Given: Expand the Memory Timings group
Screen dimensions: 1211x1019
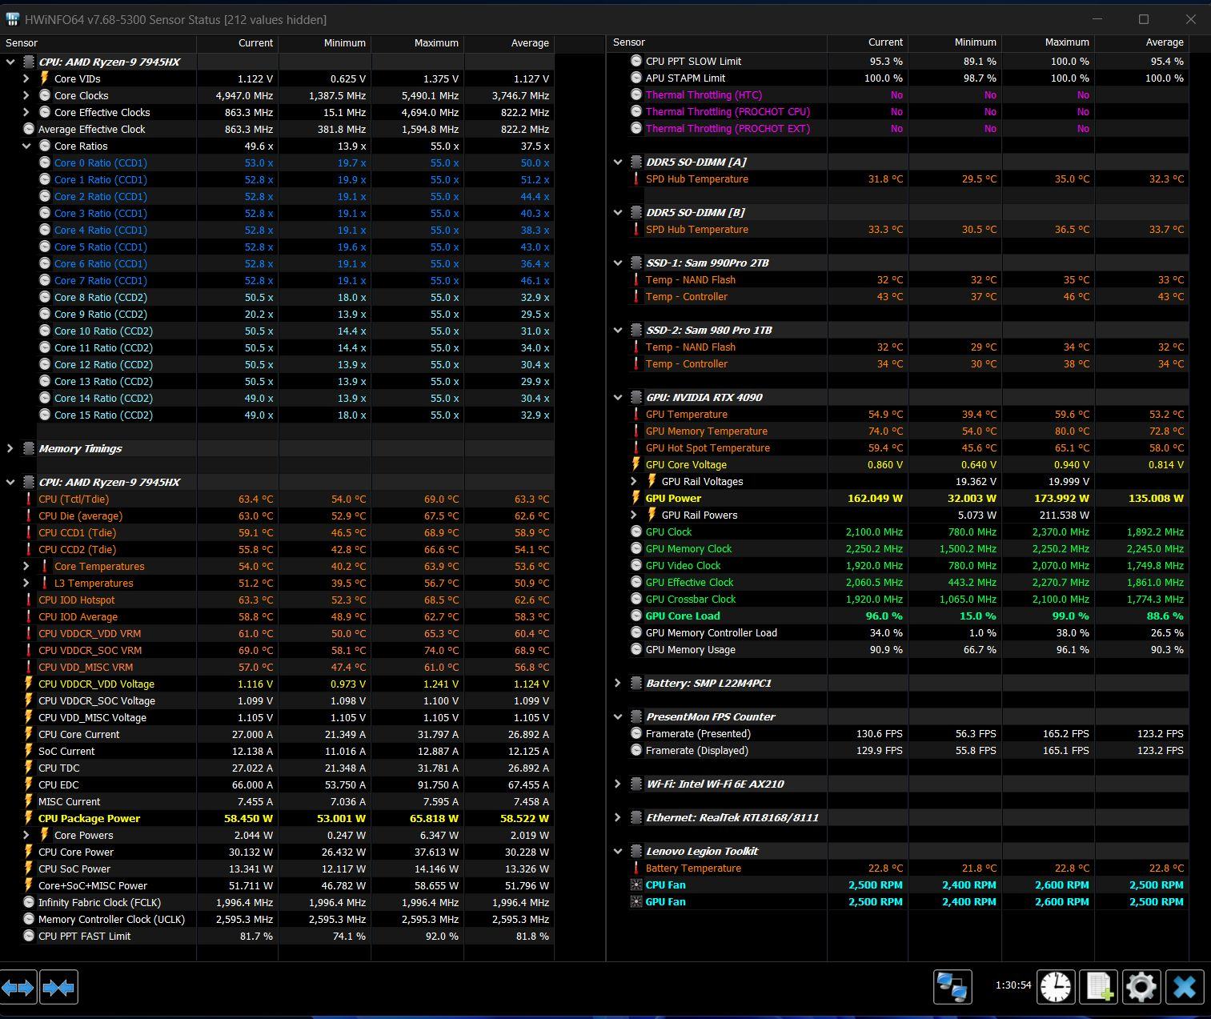Looking at the screenshot, I should click(10, 448).
